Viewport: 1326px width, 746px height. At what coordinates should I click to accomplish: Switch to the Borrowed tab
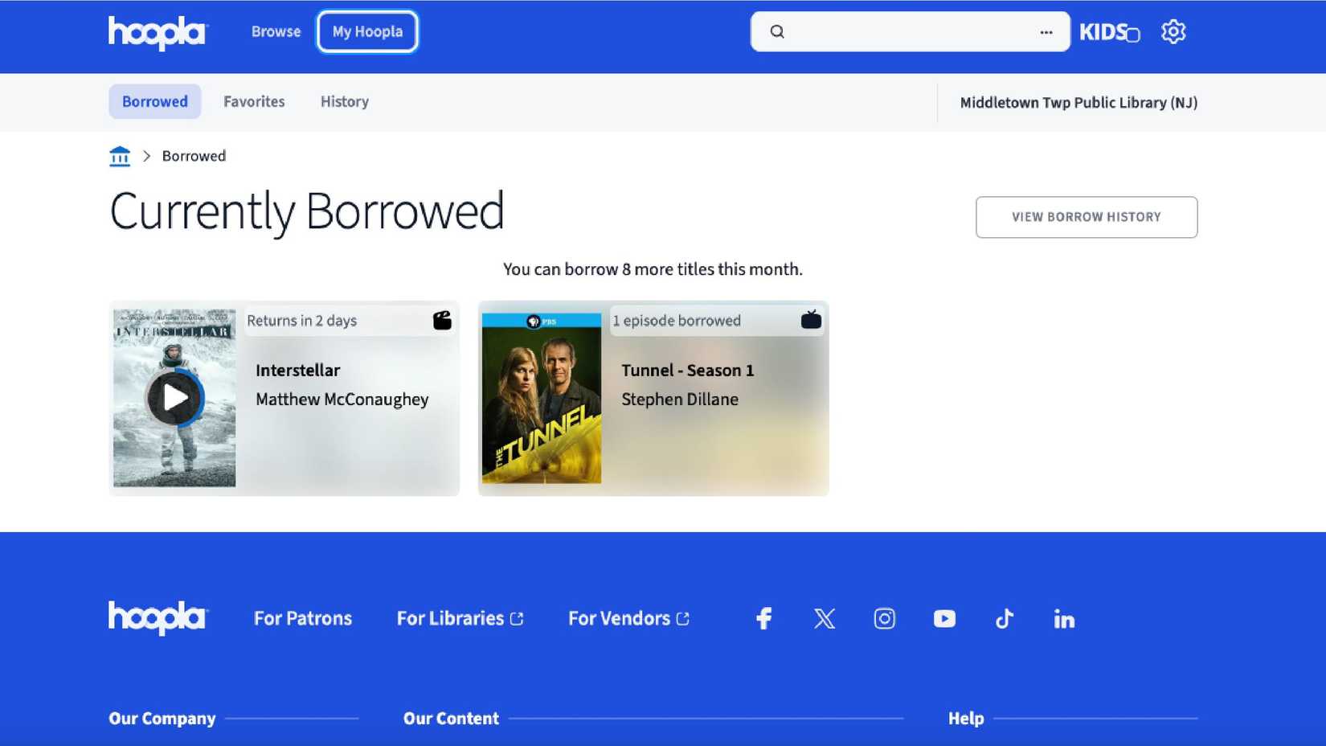pos(155,102)
